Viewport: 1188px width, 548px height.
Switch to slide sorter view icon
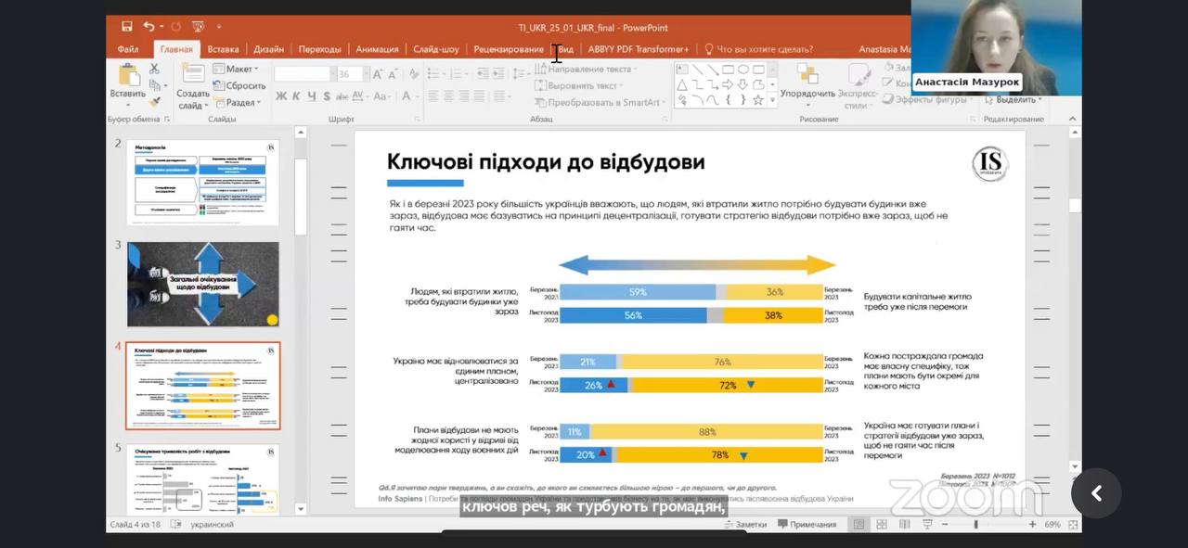click(x=880, y=525)
